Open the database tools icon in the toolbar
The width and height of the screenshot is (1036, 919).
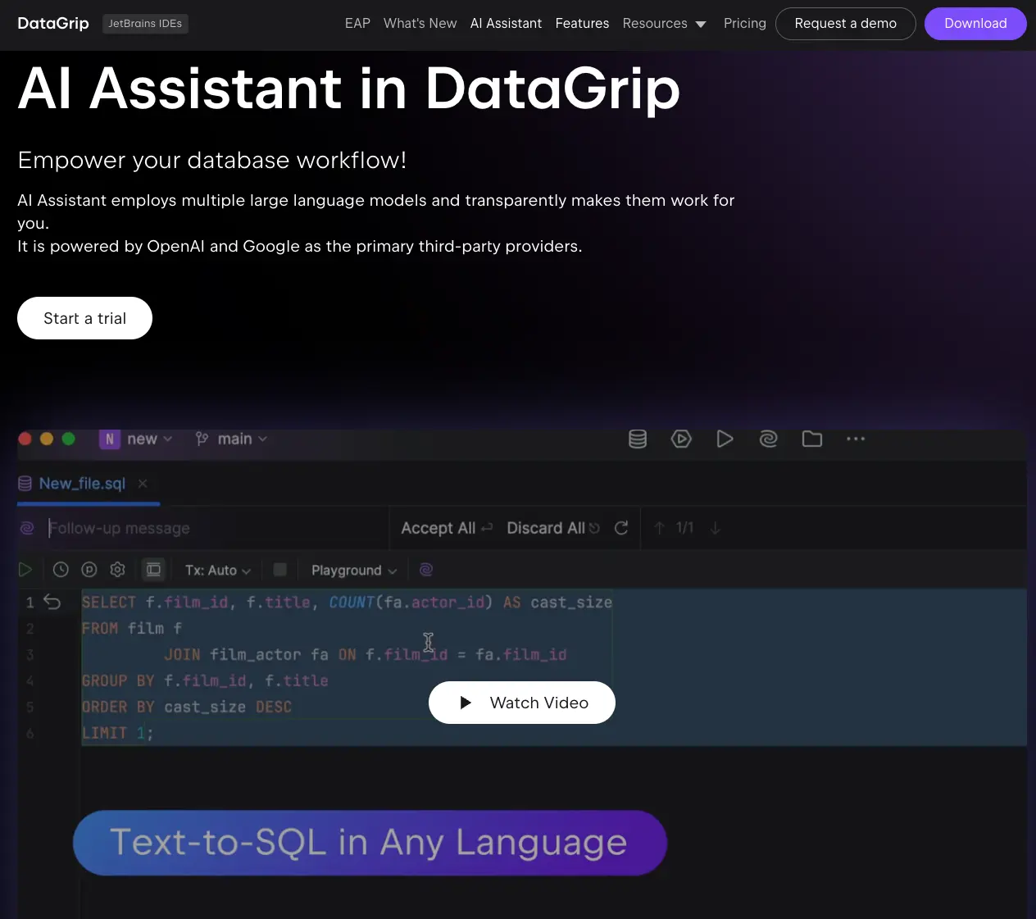[638, 439]
